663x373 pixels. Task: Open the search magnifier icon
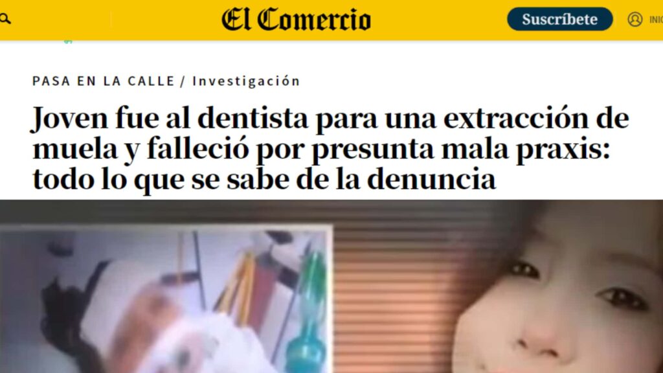tap(5, 19)
